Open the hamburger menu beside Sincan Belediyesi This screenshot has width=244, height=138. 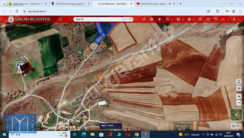point(60,19)
